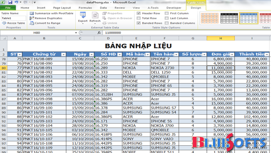Viewport: 271px width, 153px height.
Task: Open Đơn giá column filter dropdown
Action: pos(232,54)
